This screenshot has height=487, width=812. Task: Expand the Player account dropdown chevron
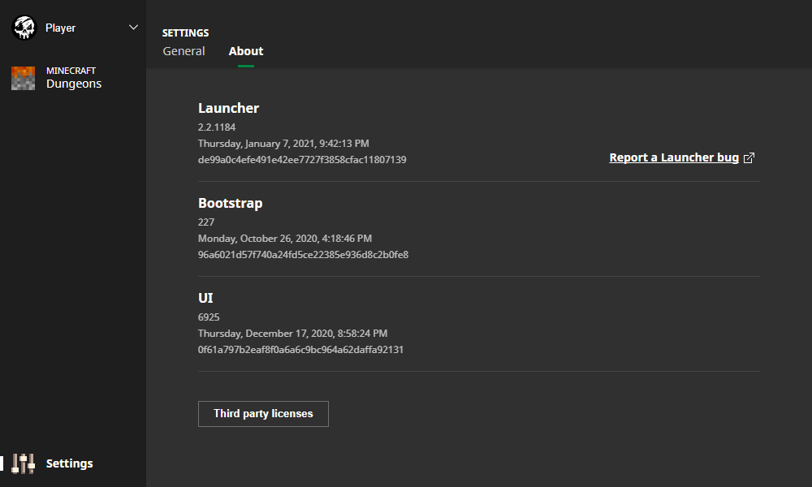coord(134,28)
